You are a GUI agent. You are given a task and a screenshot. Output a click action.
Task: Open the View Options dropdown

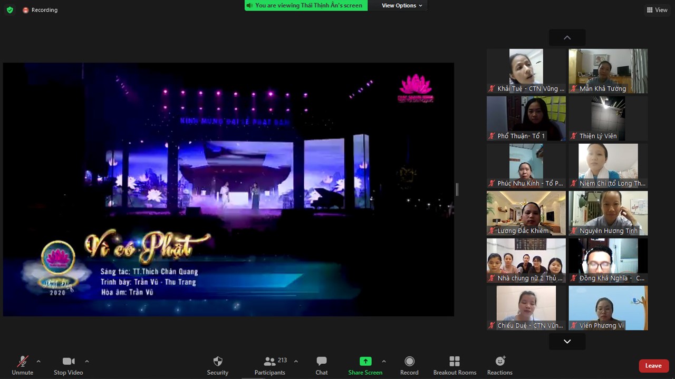[x=402, y=5]
